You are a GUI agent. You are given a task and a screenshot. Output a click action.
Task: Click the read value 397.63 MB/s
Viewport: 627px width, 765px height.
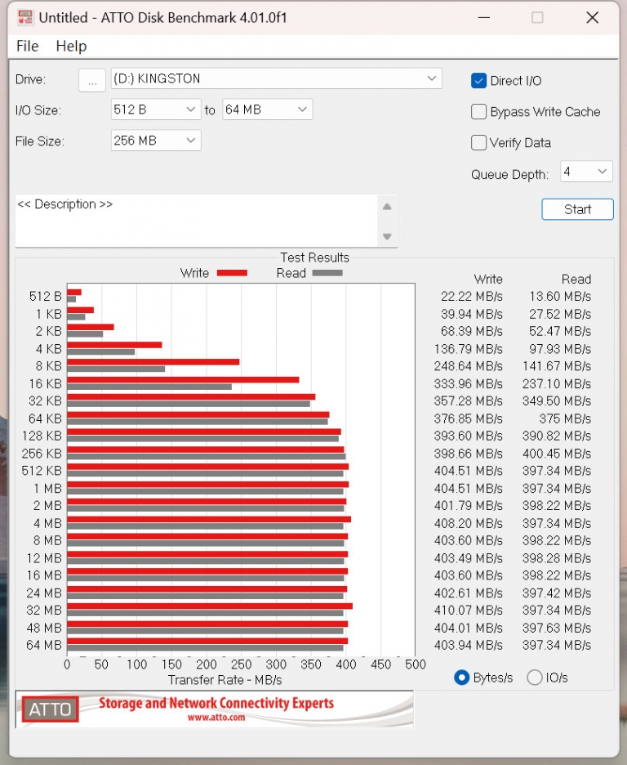pyautogui.click(x=557, y=628)
